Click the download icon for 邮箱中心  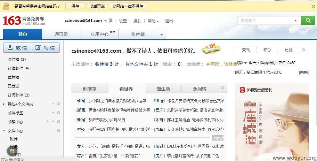tap(48, 122)
